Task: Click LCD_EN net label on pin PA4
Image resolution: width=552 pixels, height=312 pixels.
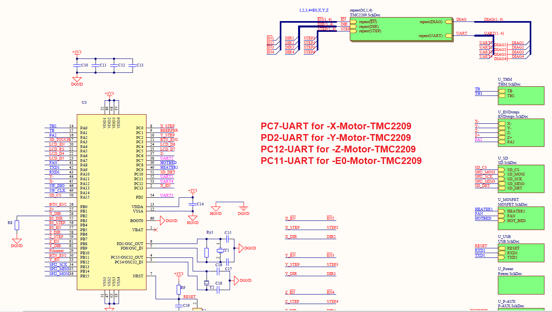Action: [x=57, y=144]
